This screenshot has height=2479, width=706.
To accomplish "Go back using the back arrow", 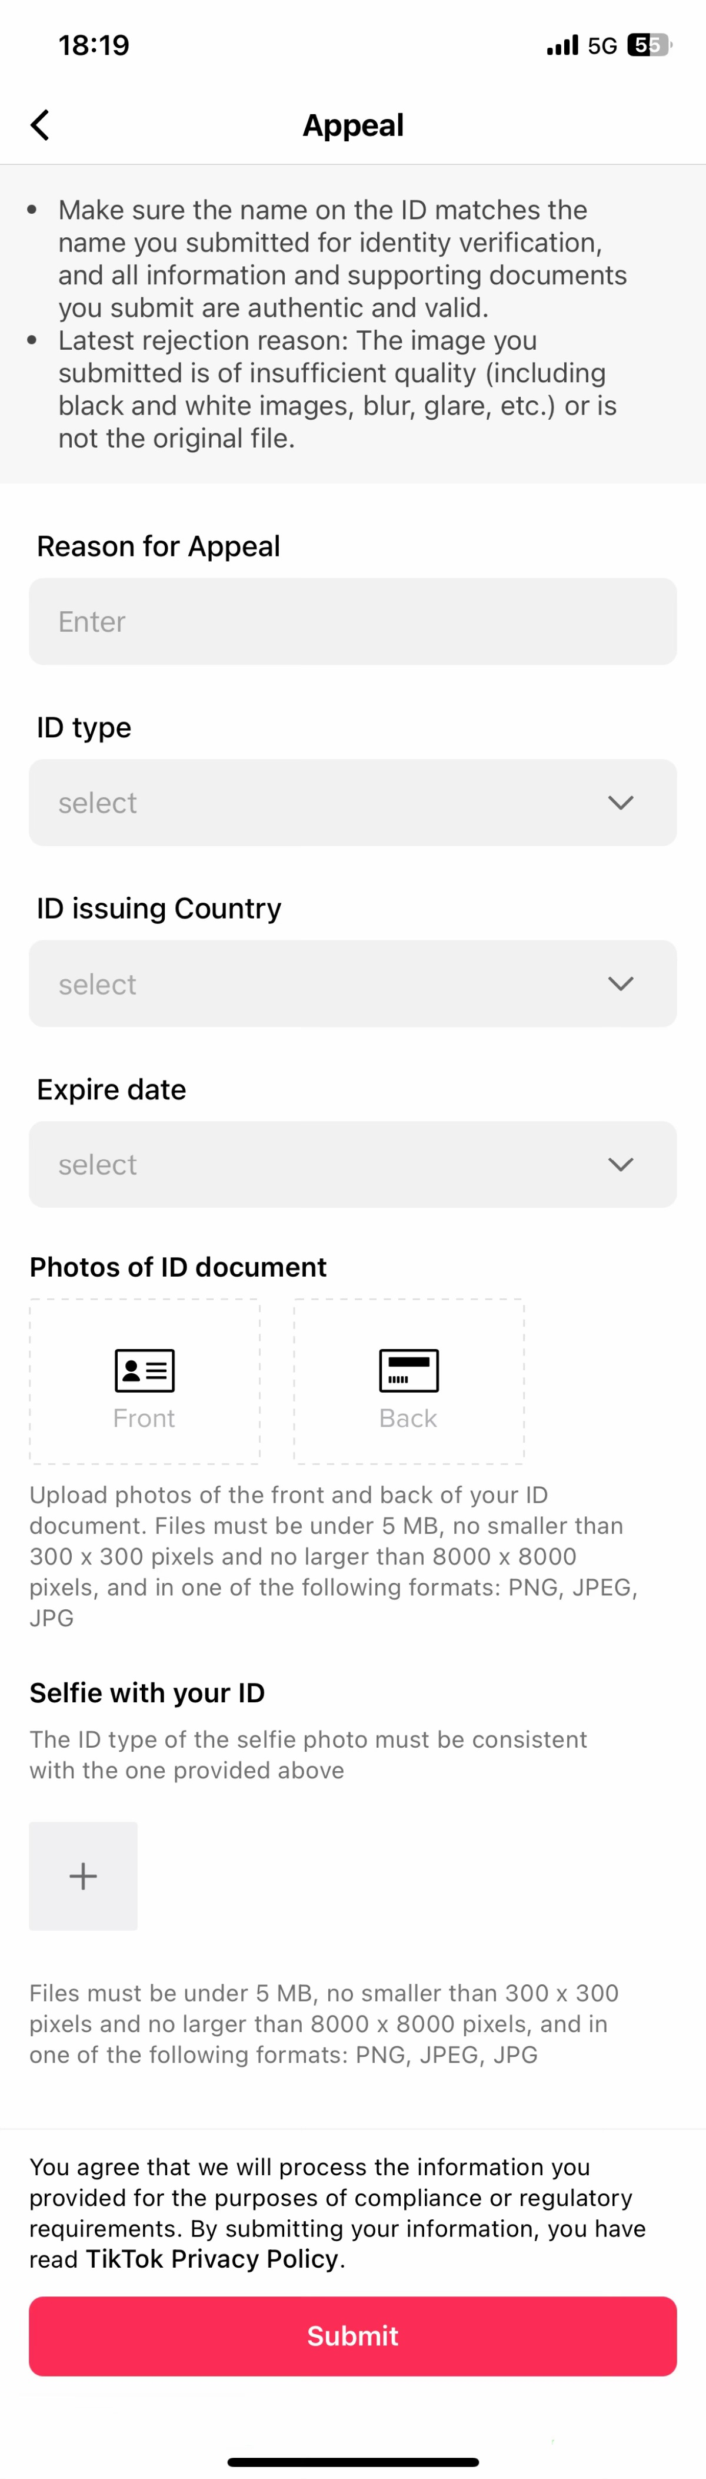I will click(x=41, y=125).
